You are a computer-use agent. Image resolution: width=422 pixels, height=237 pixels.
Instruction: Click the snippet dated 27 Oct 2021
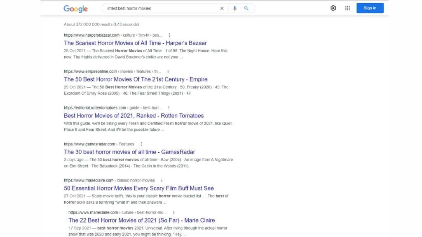(146, 199)
